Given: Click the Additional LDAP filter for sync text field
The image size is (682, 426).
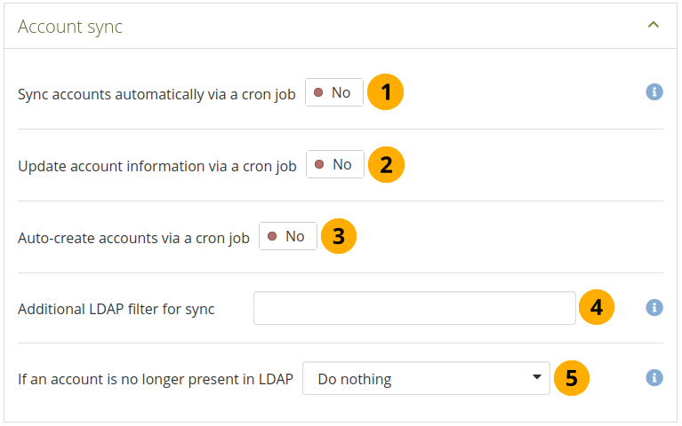Looking at the screenshot, I should [x=414, y=308].
